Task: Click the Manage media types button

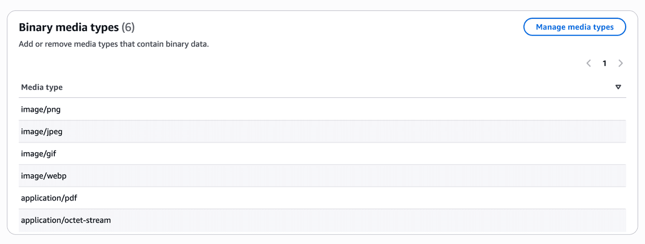Action: point(575,27)
